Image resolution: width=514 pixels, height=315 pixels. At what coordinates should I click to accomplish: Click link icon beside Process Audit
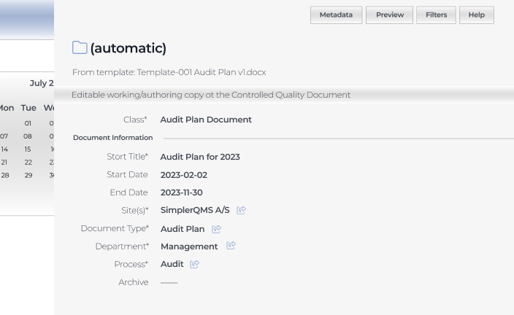click(x=194, y=264)
